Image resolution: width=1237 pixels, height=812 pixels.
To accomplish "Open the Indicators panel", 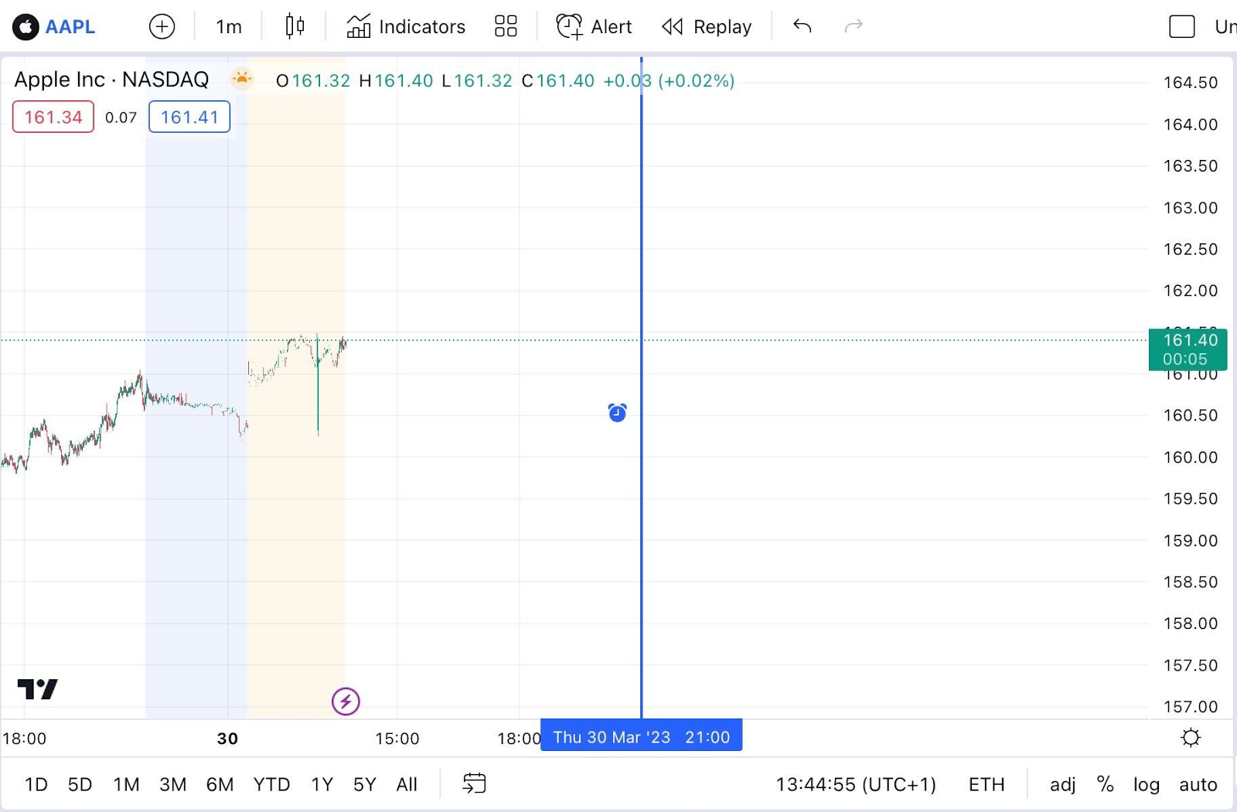I will 406,27.
